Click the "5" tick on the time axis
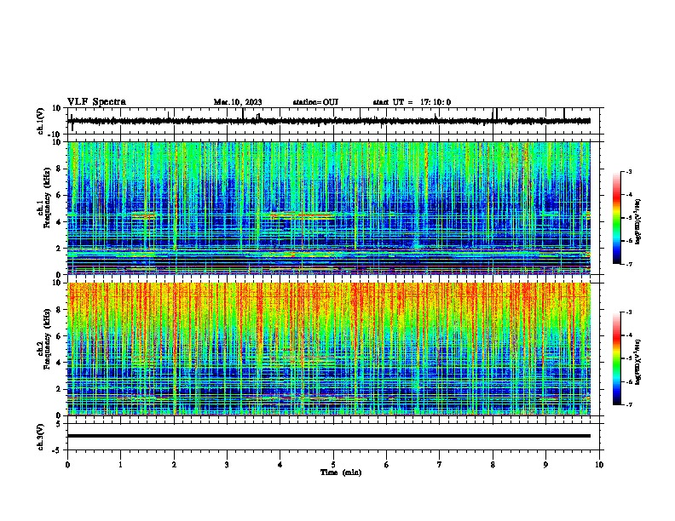675x521 pixels. point(333,465)
